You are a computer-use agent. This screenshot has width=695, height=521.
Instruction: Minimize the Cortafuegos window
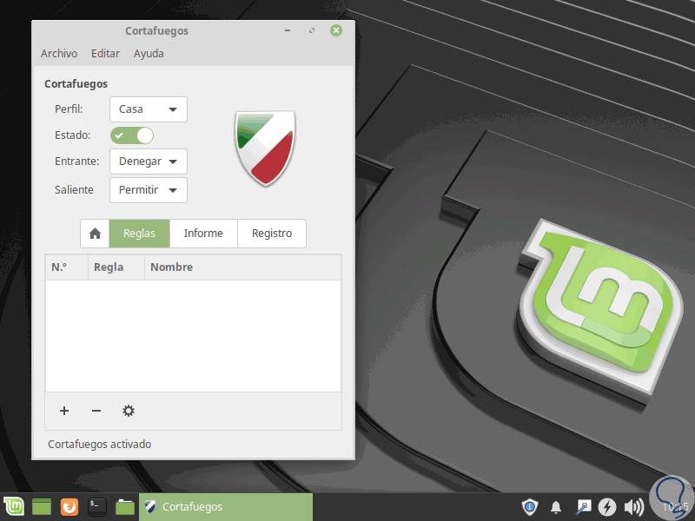(x=288, y=30)
